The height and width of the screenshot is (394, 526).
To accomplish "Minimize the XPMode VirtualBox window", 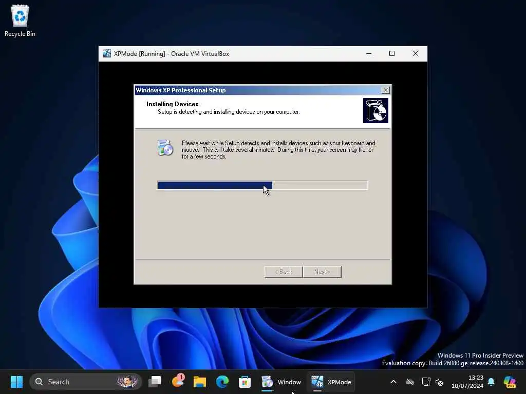I will (369, 53).
